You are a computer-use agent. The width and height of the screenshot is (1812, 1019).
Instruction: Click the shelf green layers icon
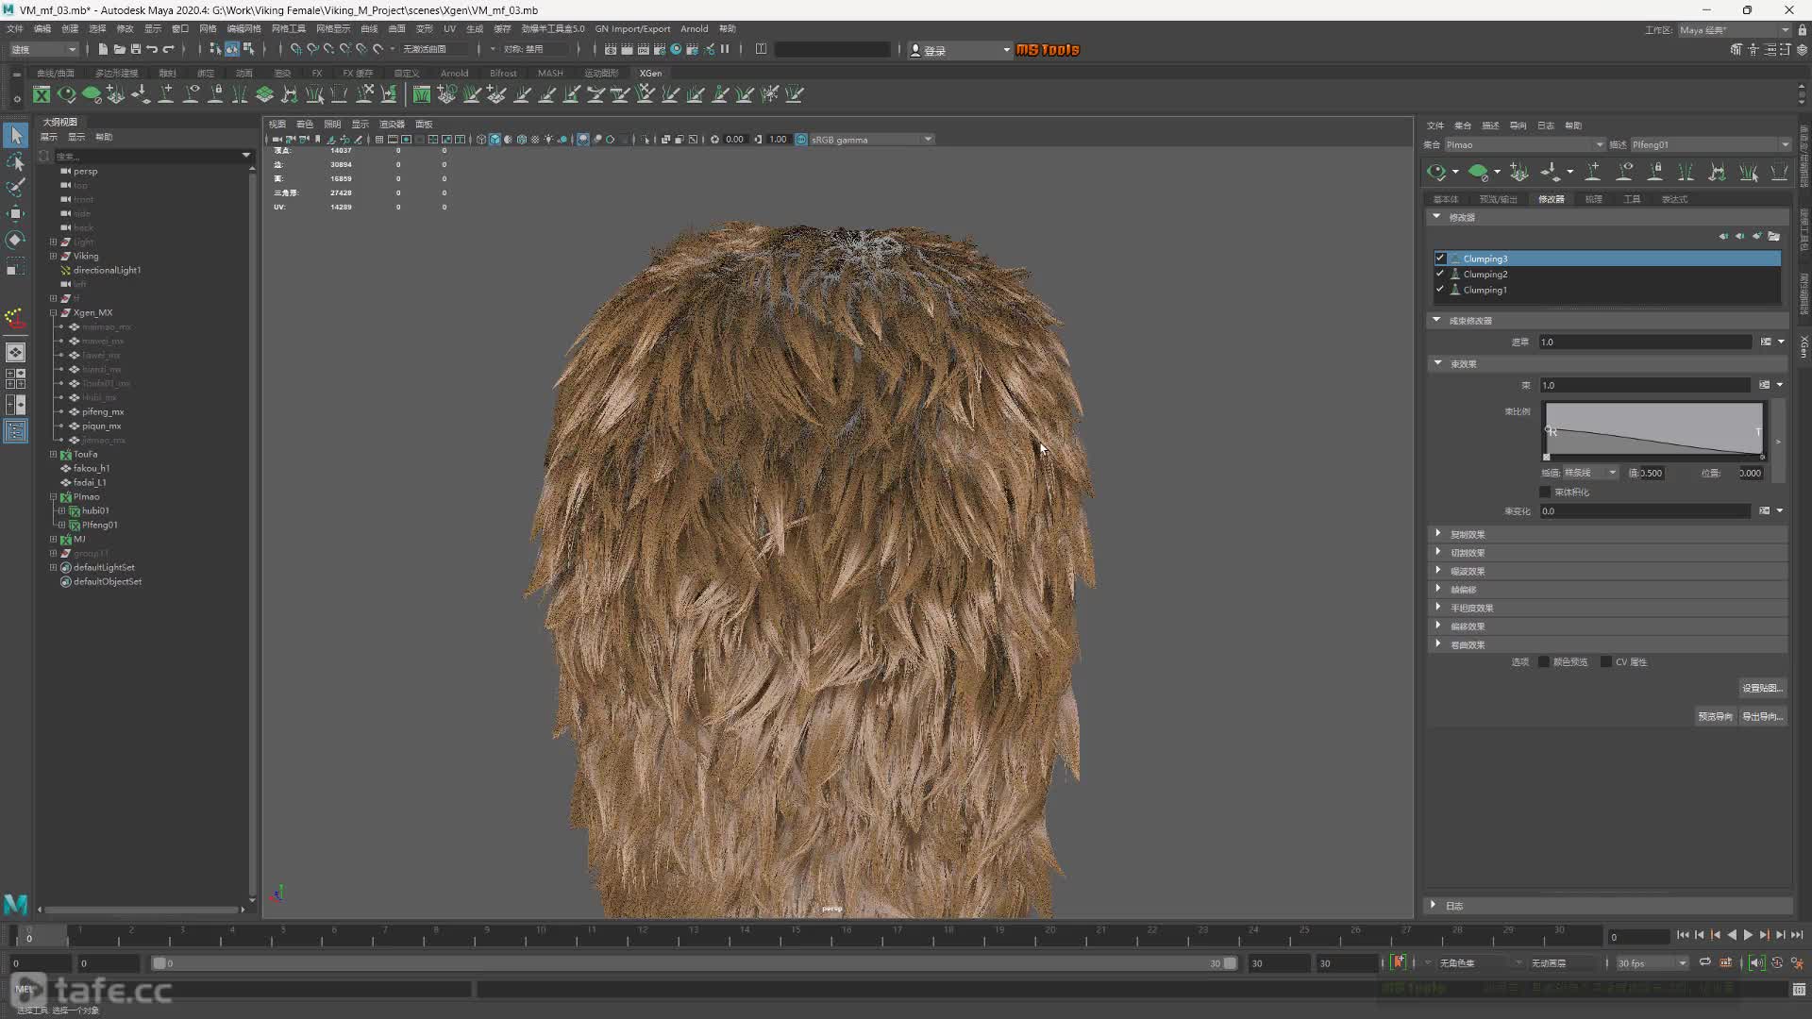pyautogui.click(x=265, y=94)
